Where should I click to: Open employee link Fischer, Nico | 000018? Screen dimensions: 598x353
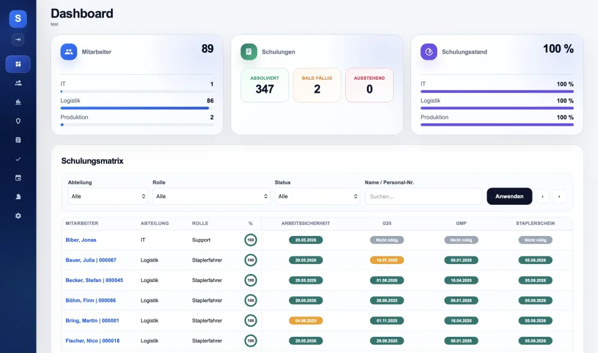coord(92,341)
